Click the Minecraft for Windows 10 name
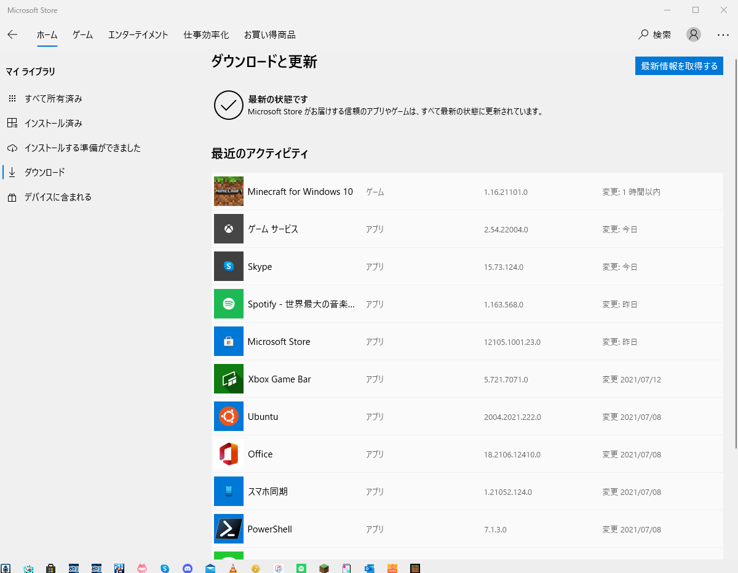This screenshot has width=738, height=573. (300, 192)
